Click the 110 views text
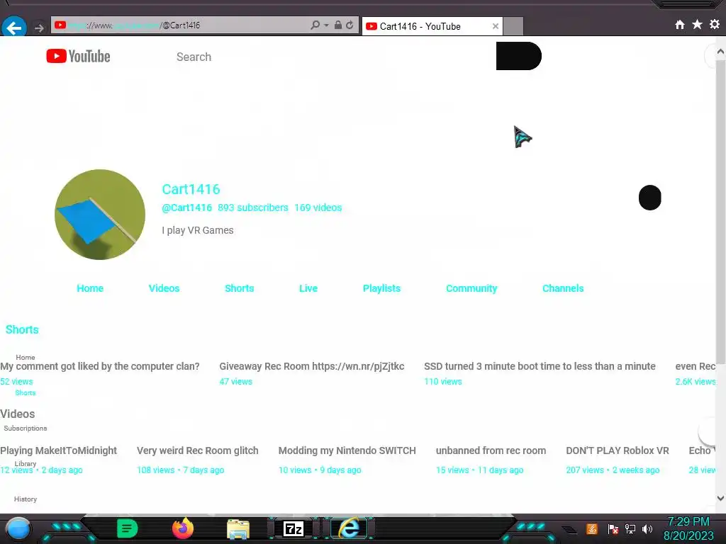726x544 pixels. point(443,382)
